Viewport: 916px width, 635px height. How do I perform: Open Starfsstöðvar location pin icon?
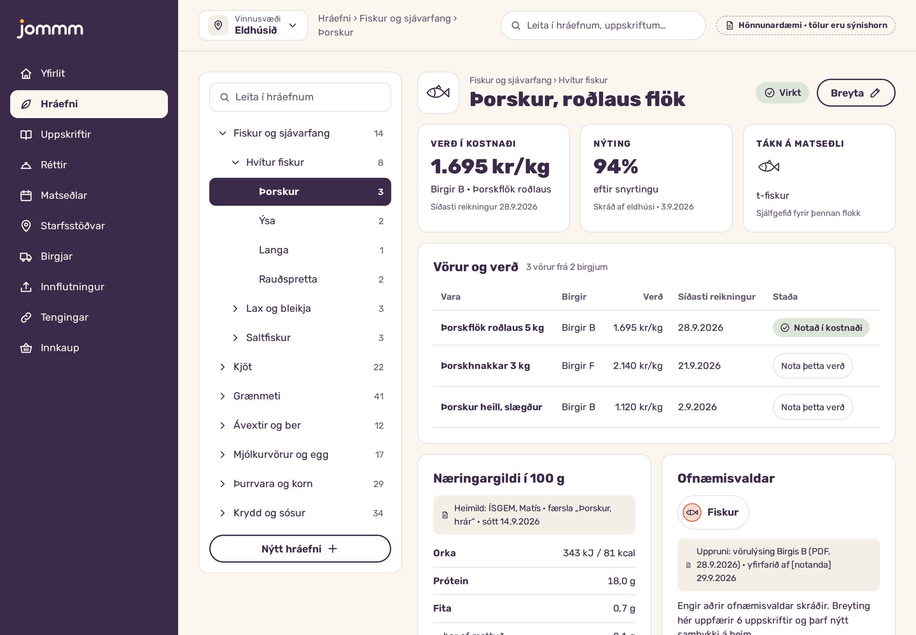[x=26, y=226]
